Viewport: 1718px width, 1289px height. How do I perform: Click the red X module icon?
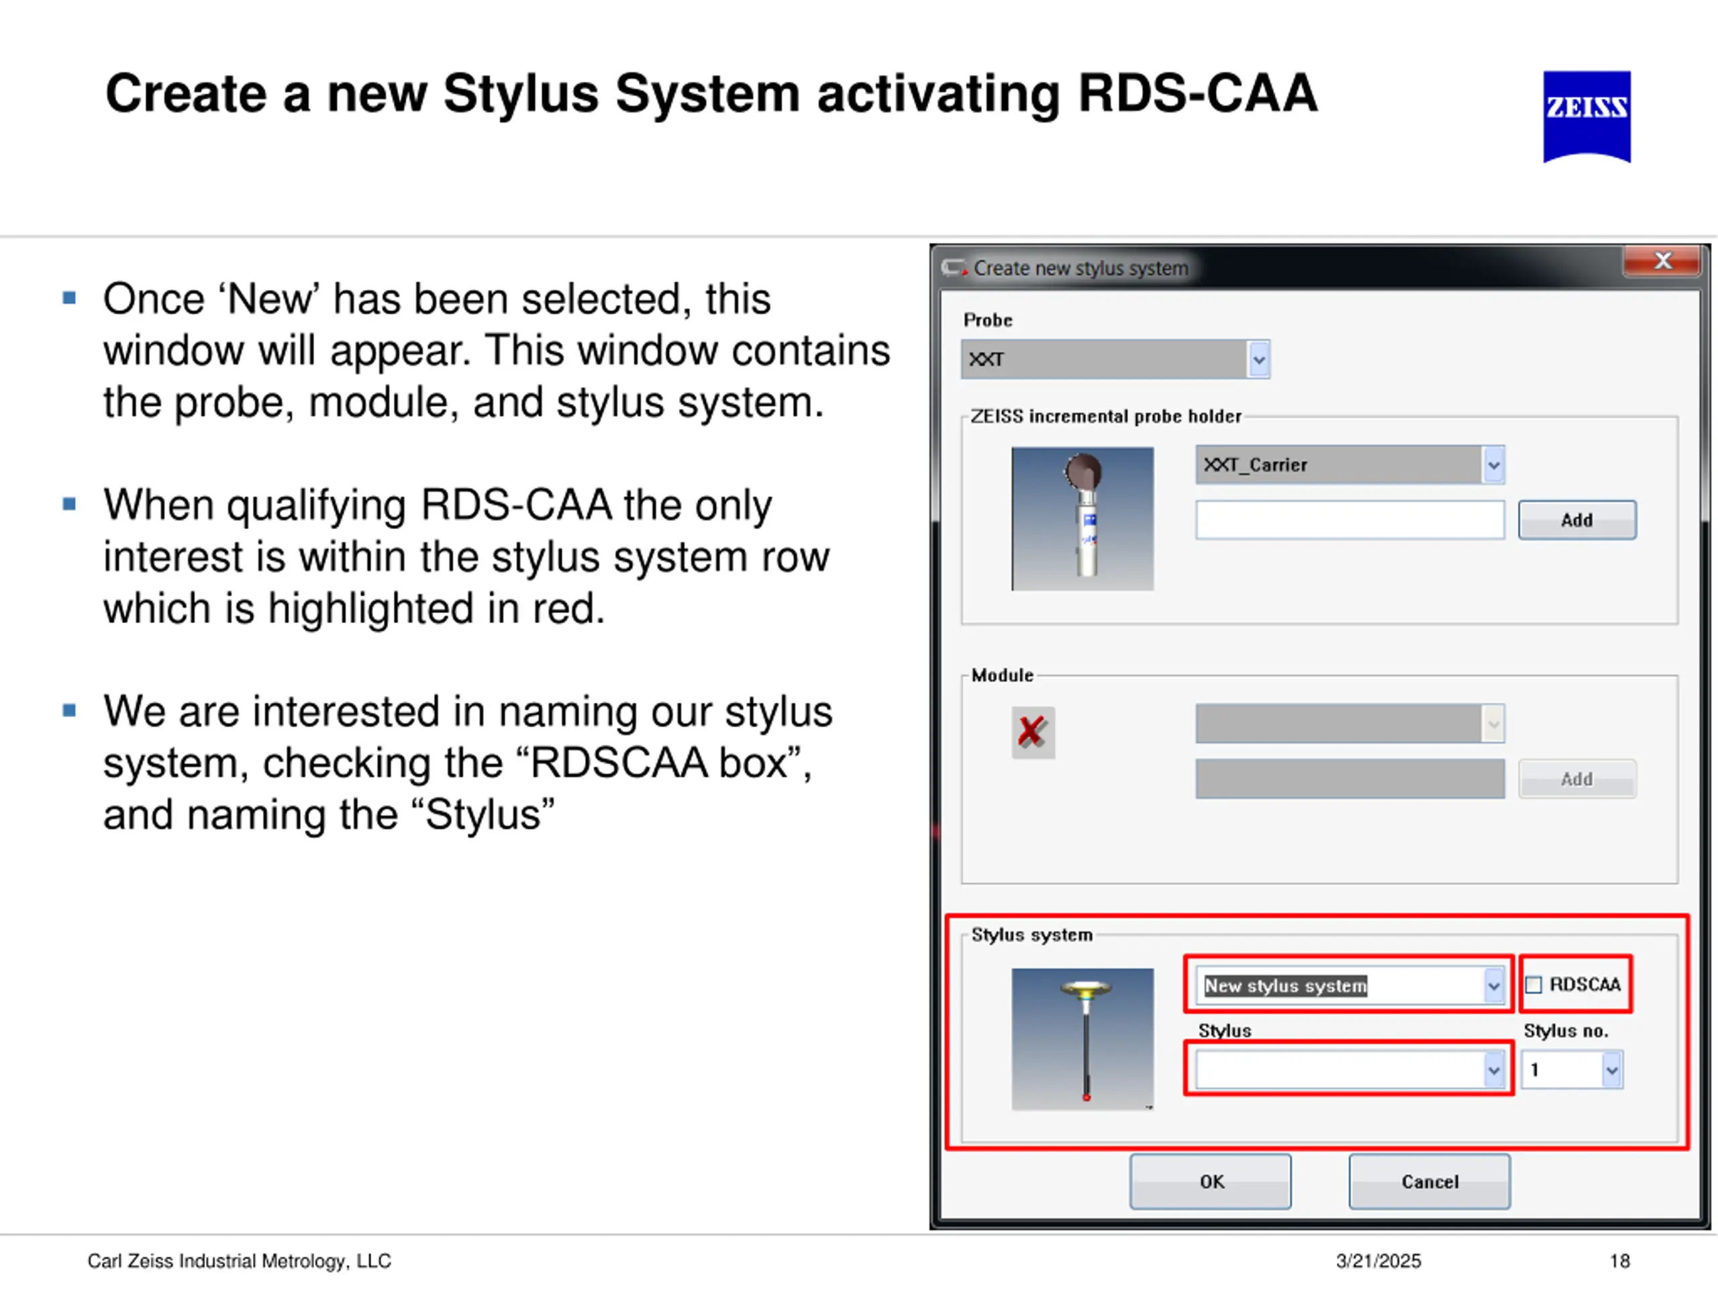point(1032,732)
